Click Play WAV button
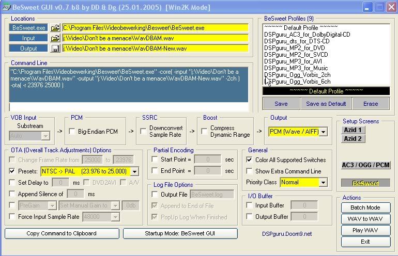Screen dimensions: 398x256 pyautogui.click(x=365, y=230)
